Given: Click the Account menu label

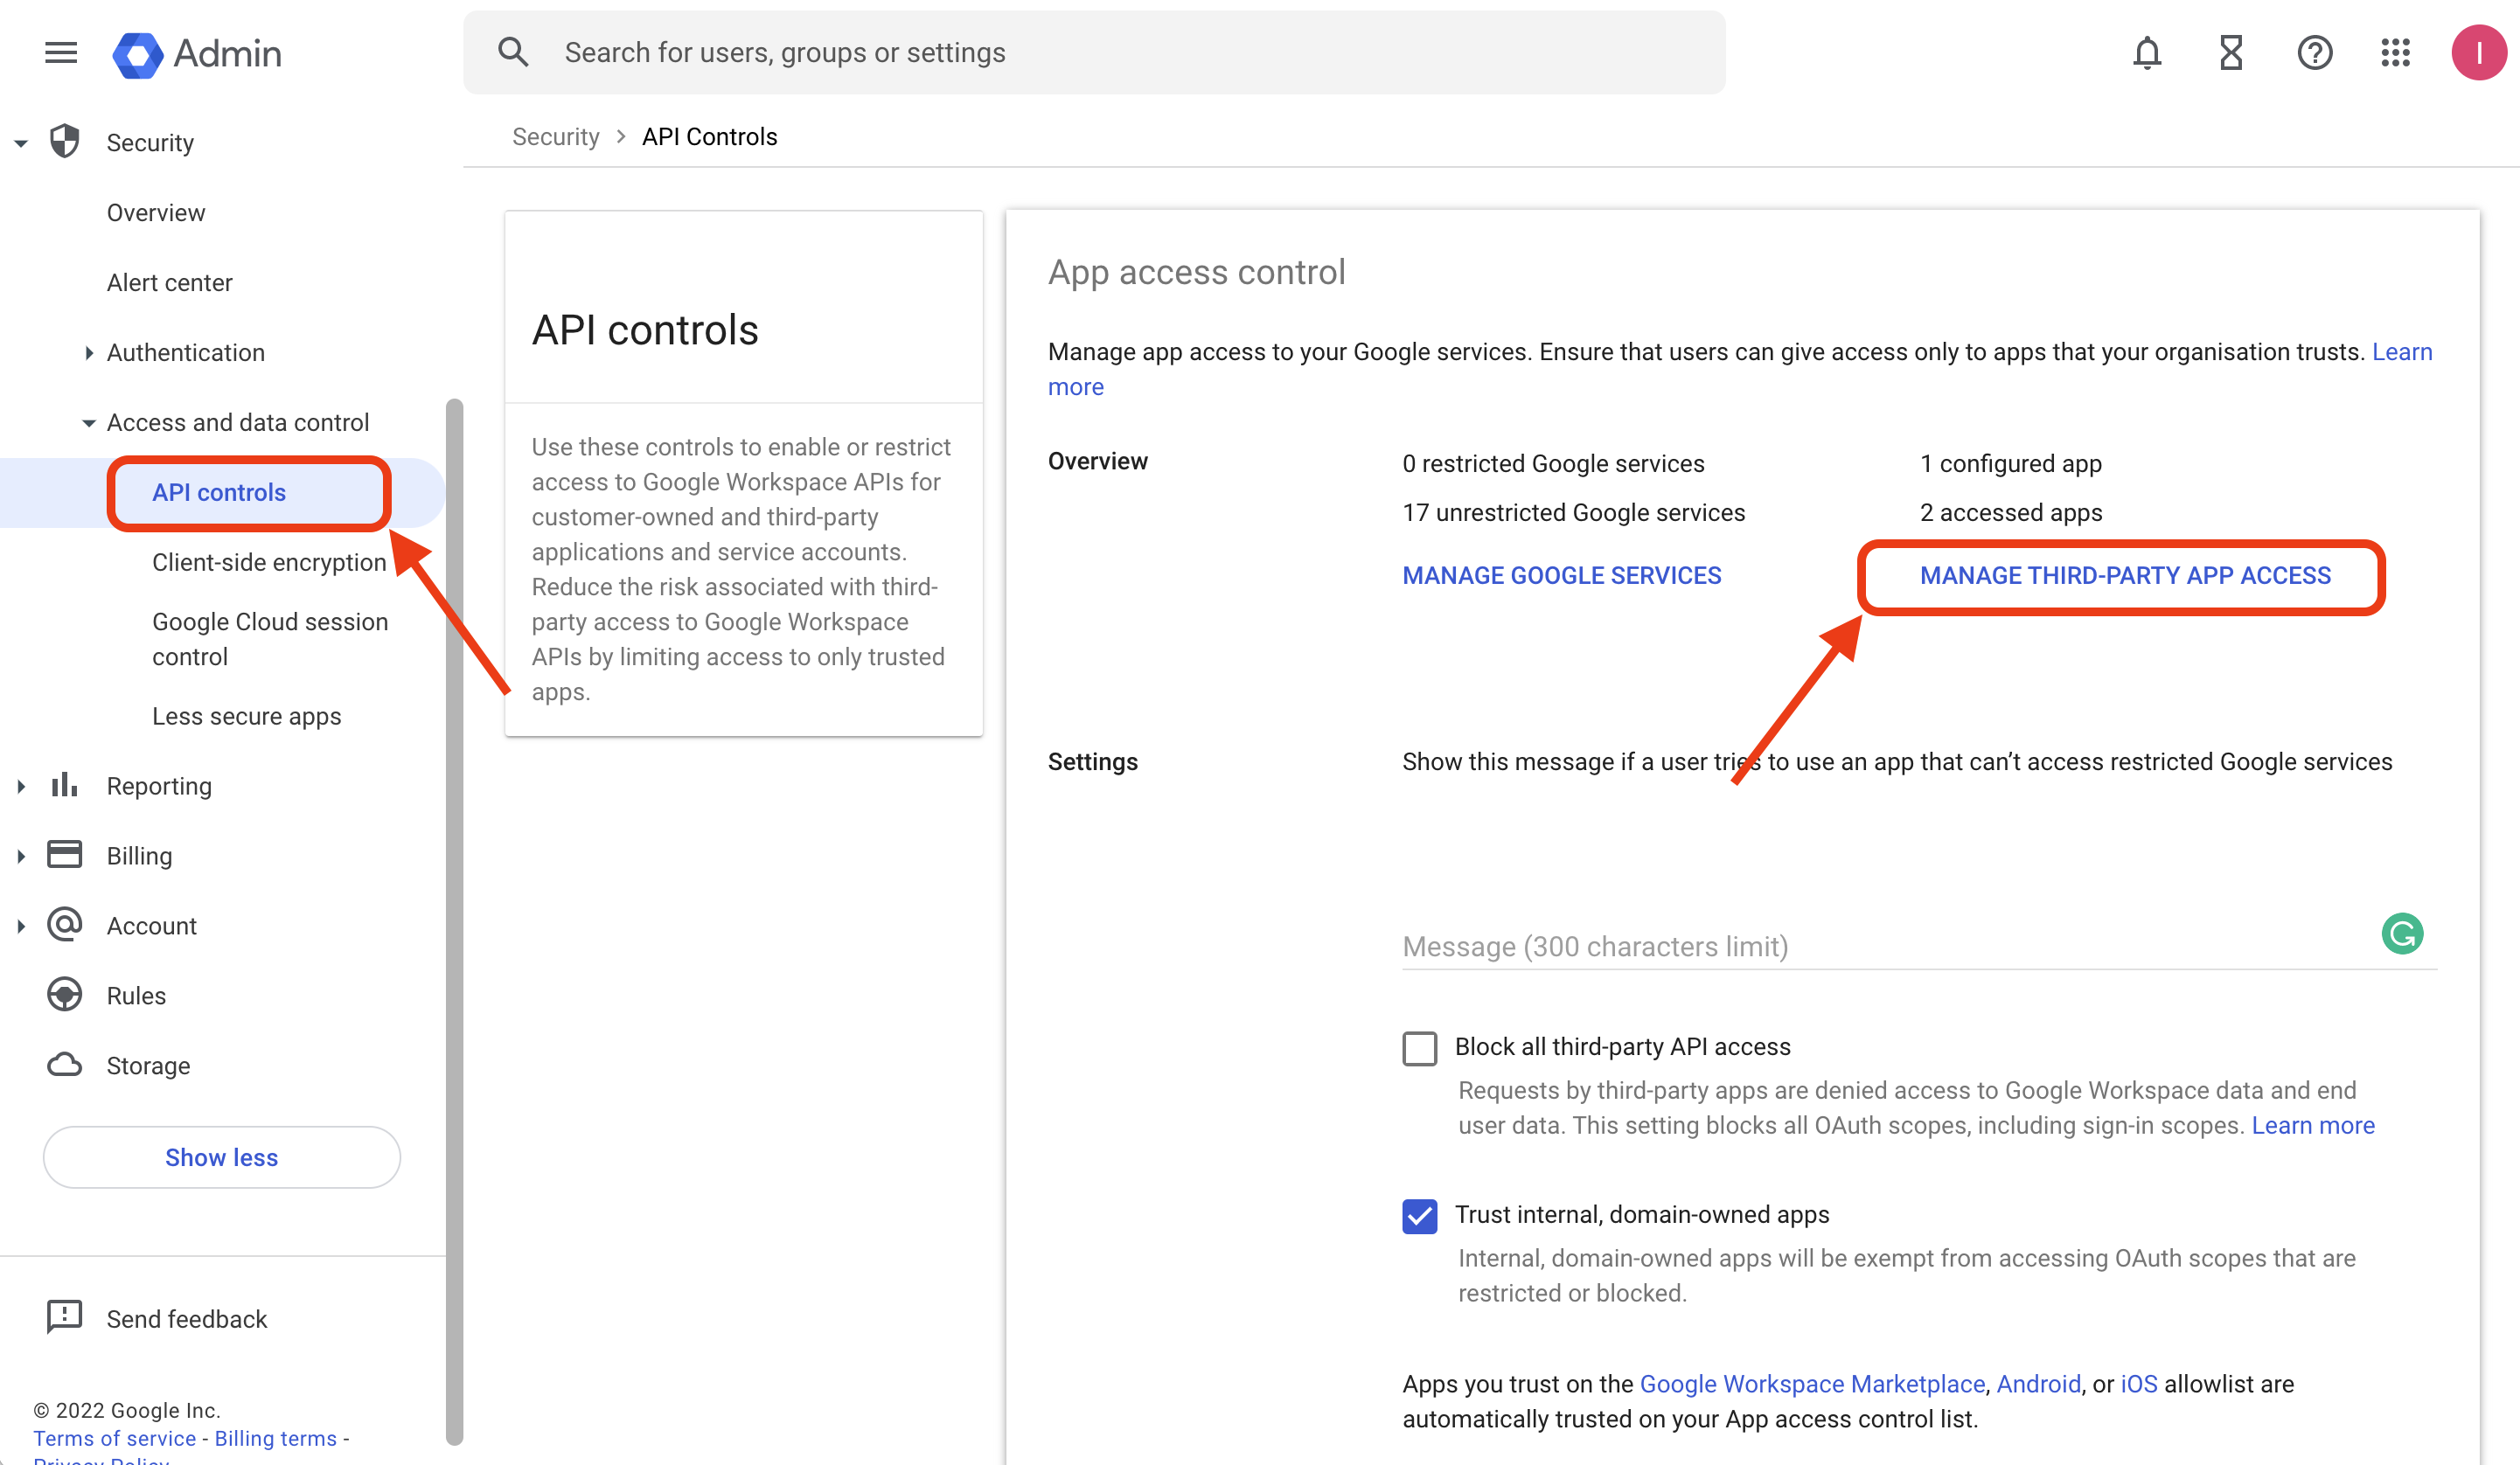Looking at the screenshot, I should click(152, 926).
